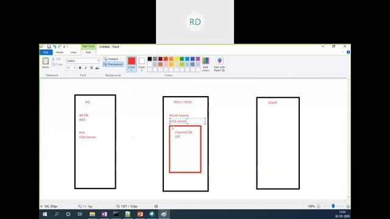Click Edit with Paint 3D
The width and height of the screenshot is (390, 219).
tap(219, 64)
